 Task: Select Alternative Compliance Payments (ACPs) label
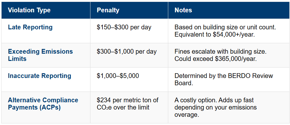coord(43,104)
